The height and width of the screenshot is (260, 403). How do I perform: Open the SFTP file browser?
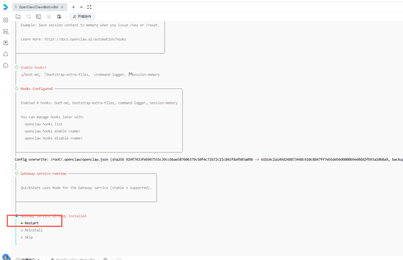click(x=18, y=17)
